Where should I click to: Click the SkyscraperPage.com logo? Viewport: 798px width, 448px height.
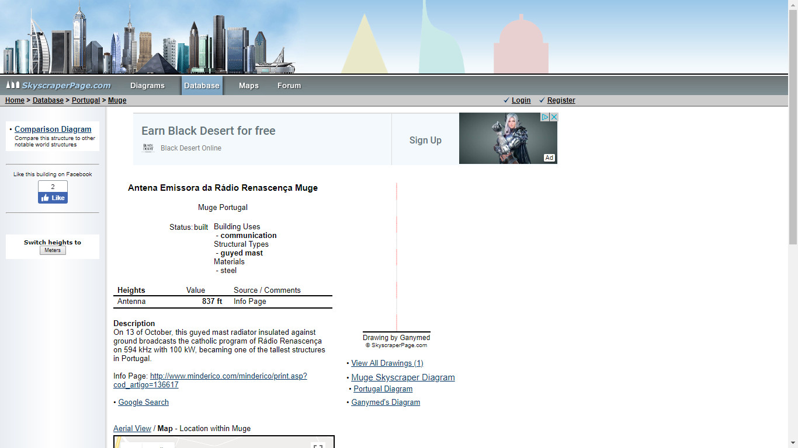pos(58,86)
